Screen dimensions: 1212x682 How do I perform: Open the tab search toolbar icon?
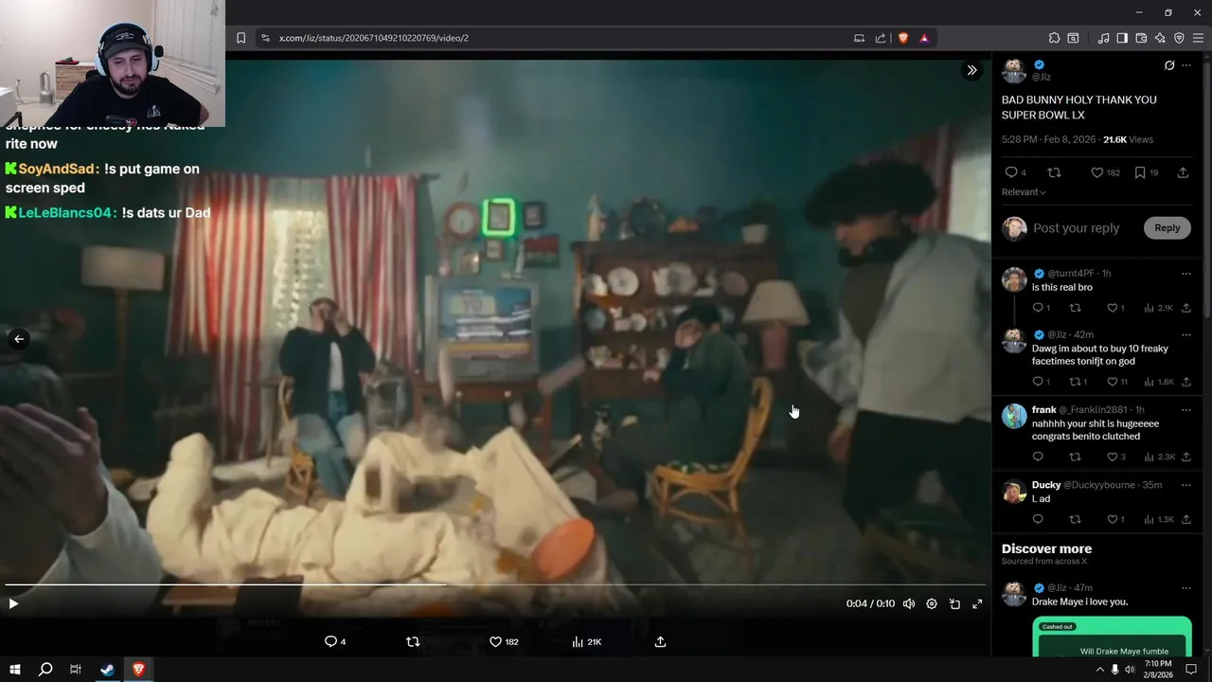click(1073, 38)
